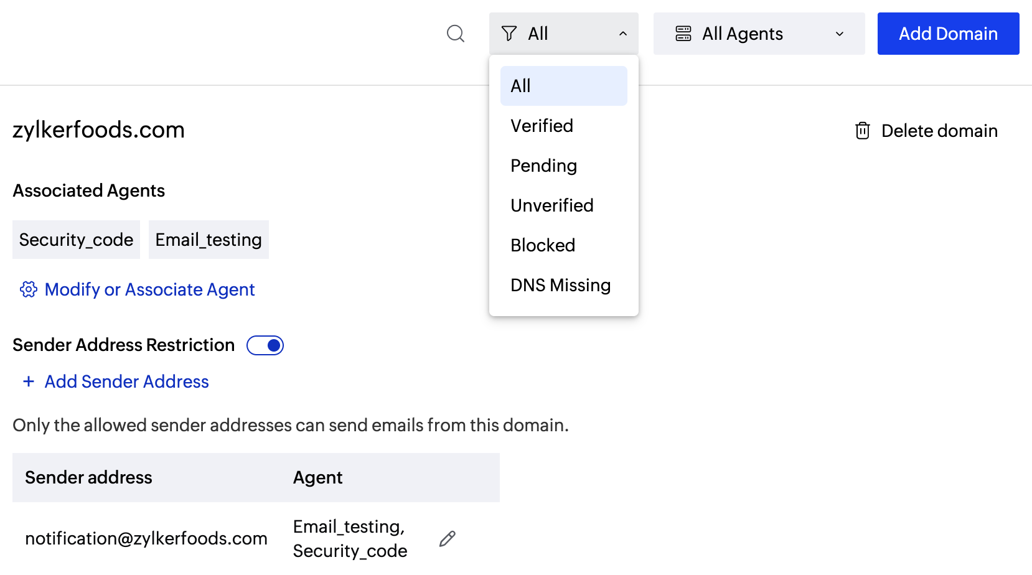The image size is (1032, 575).
Task: Open the All Agents dropdown
Action: click(758, 34)
